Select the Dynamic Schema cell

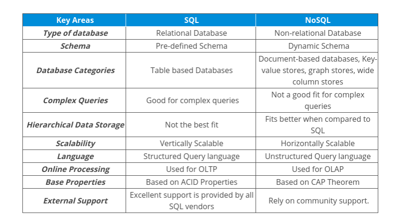[x=317, y=46]
